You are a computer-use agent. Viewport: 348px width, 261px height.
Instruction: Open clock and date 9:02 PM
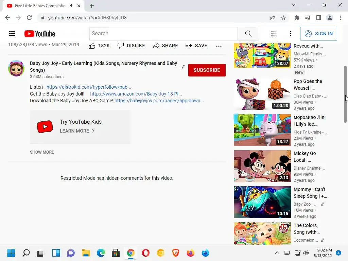[x=323, y=253]
